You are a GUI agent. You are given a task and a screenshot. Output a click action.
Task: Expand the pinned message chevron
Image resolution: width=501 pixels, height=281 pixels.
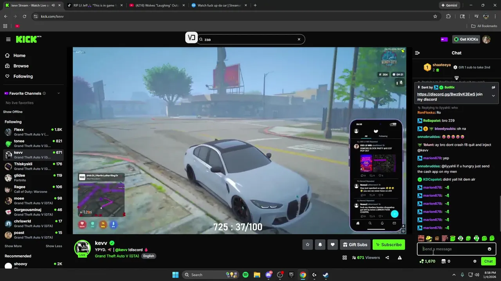tap(493, 96)
